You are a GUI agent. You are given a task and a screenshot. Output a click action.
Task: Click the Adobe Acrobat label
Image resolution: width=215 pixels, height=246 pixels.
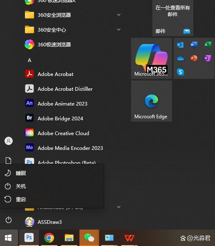click(x=56, y=74)
